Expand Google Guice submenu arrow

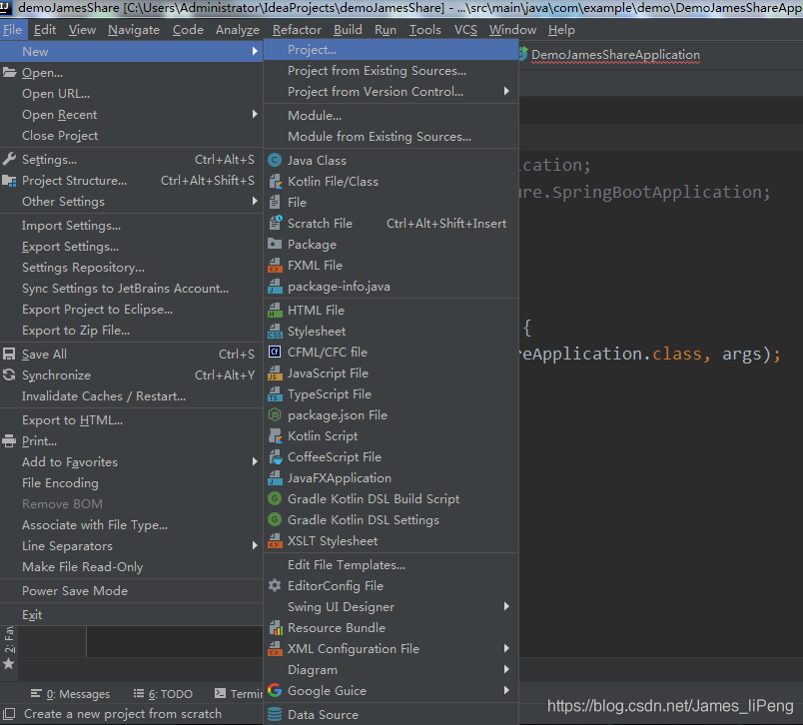pyautogui.click(x=506, y=691)
